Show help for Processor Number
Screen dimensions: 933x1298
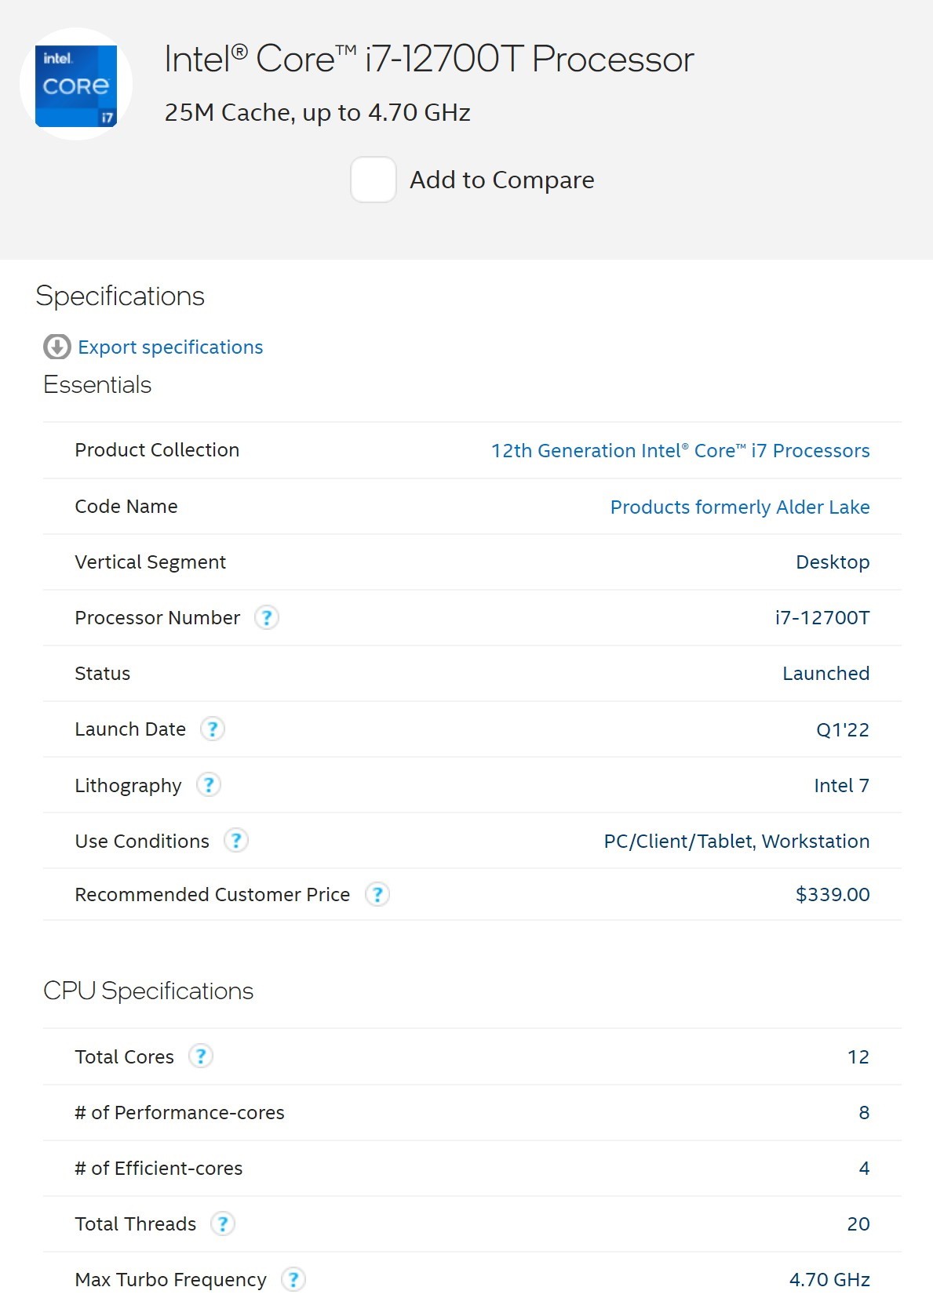click(x=267, y=618)
